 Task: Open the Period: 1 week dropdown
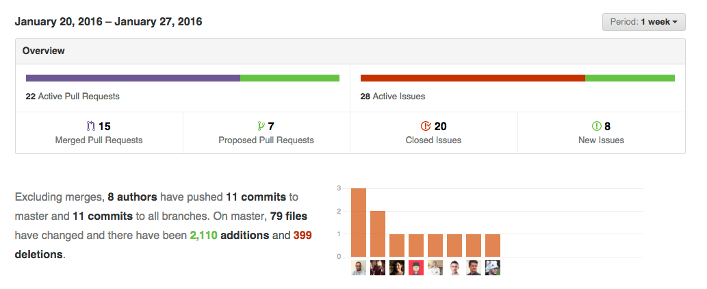643,22
